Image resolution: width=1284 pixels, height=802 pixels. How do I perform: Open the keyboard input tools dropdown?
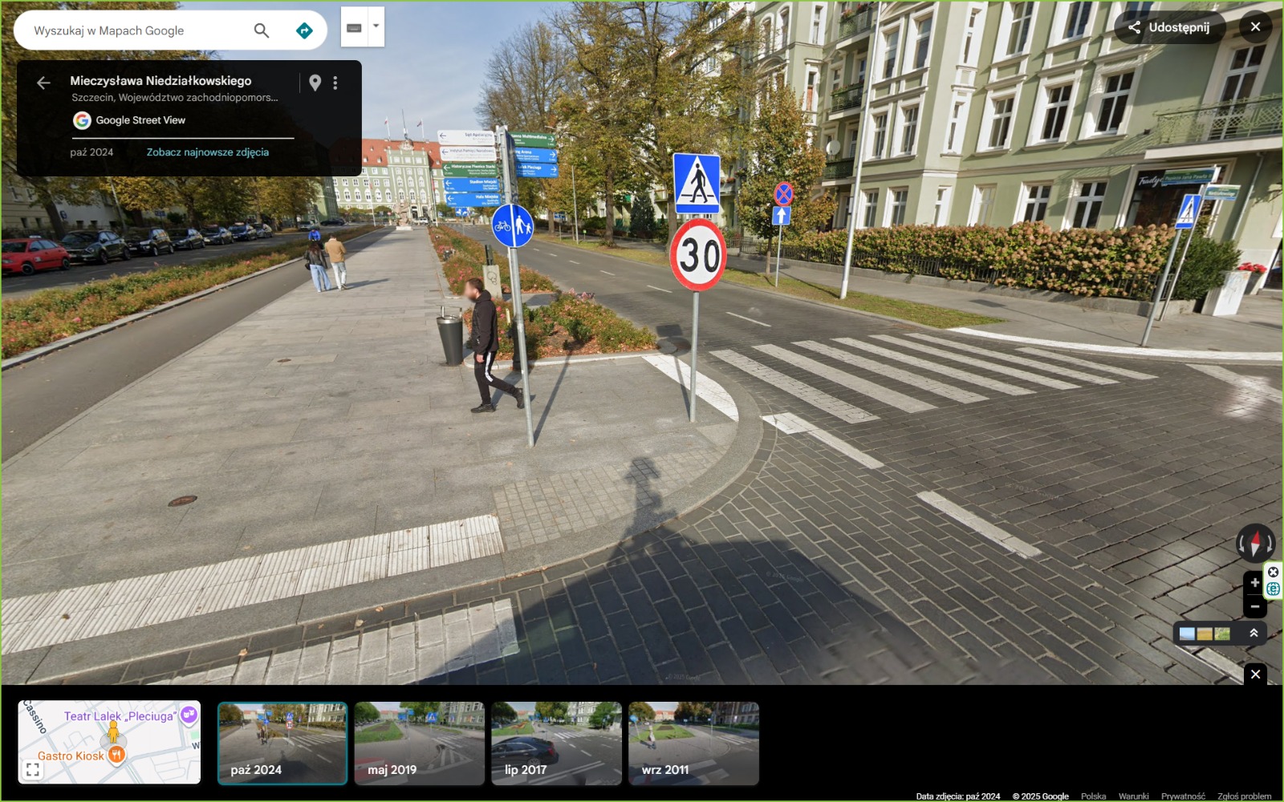coord(375,26)
